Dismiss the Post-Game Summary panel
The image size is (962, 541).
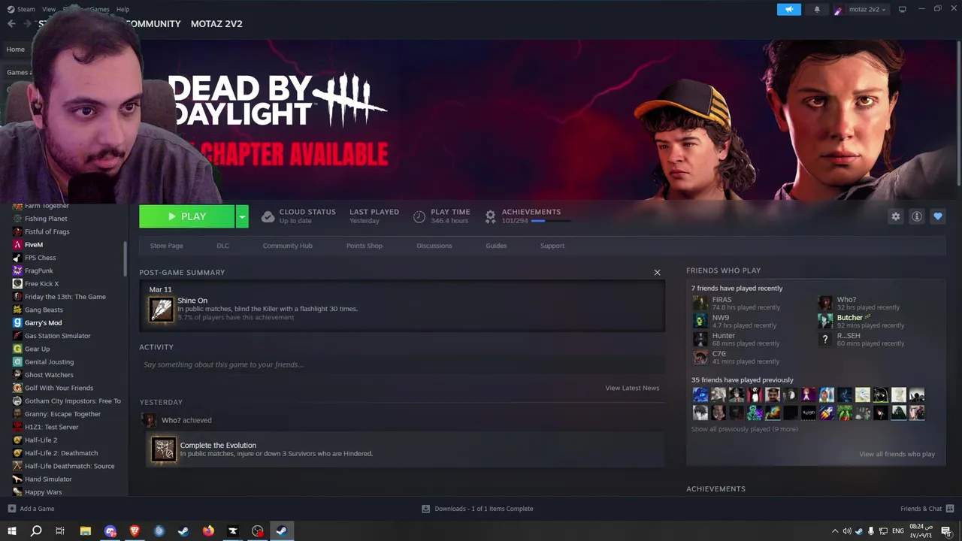[657, 272]
